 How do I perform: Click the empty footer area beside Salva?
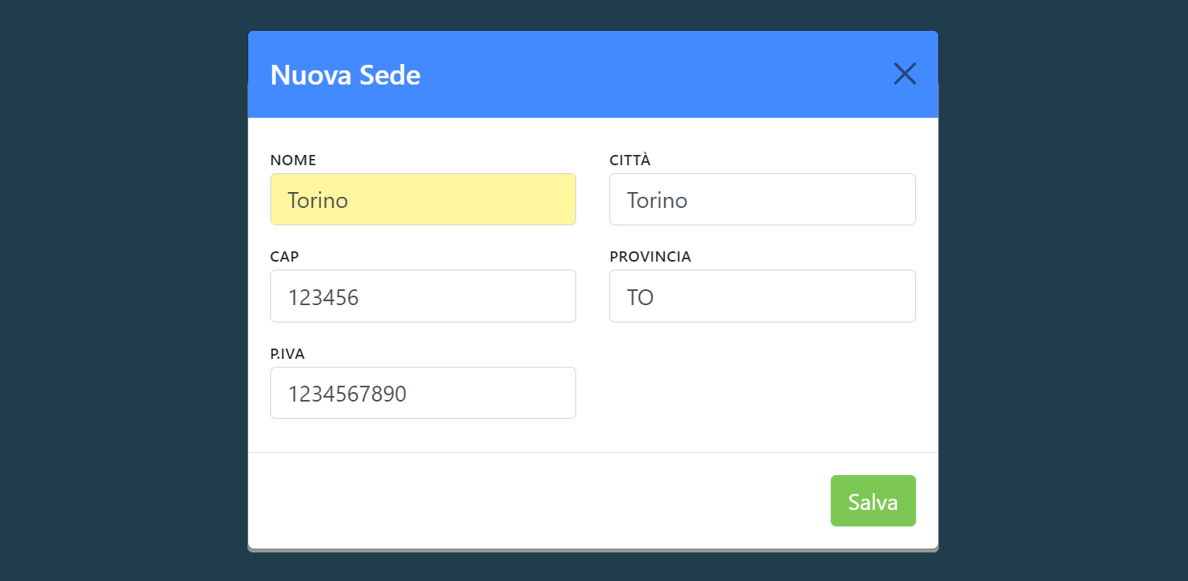point(537,500)
